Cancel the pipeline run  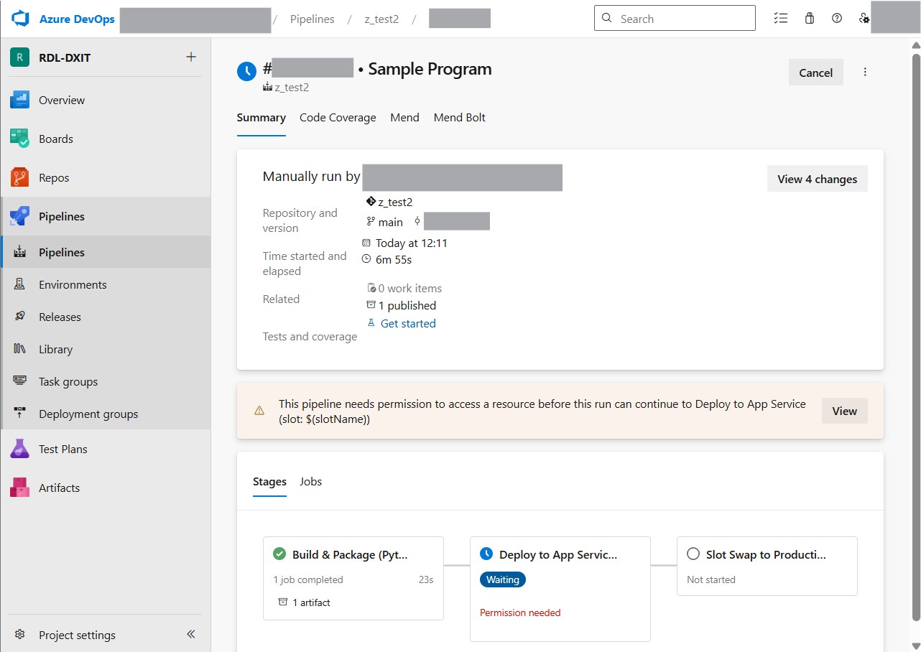(816, 73)
